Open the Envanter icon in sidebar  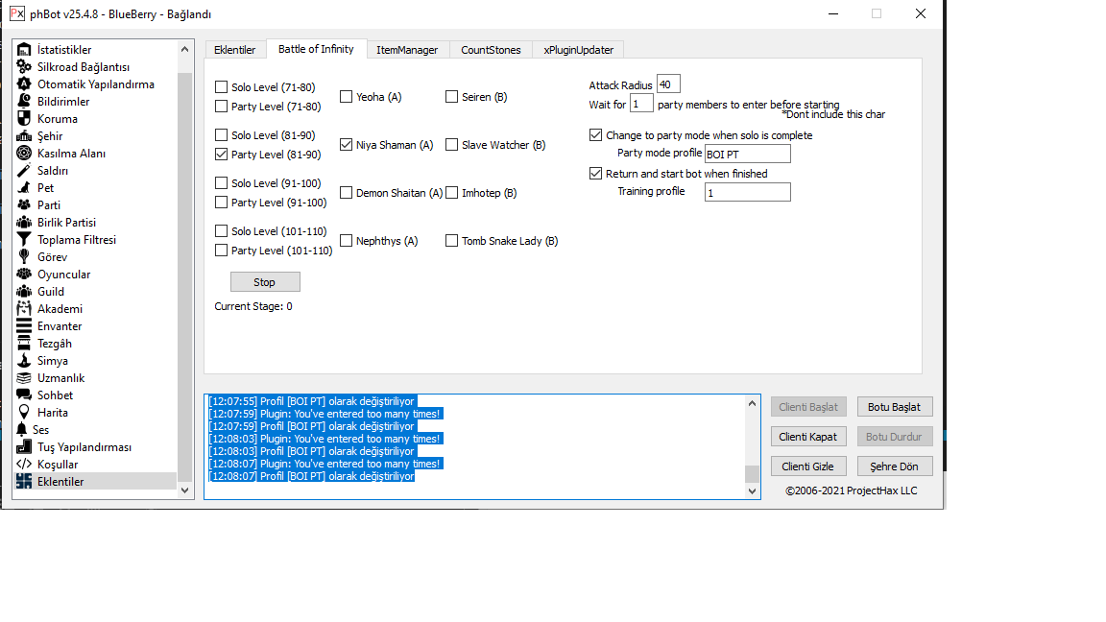[x=24, y=326]
